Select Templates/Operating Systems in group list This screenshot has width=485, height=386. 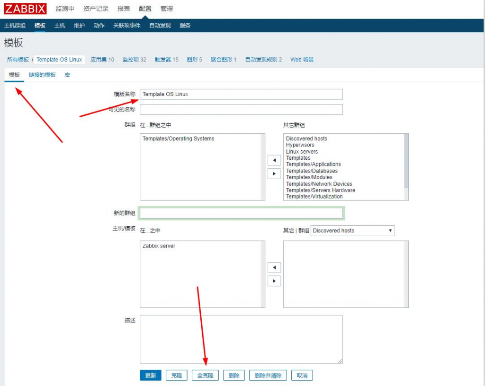[178, 138]
